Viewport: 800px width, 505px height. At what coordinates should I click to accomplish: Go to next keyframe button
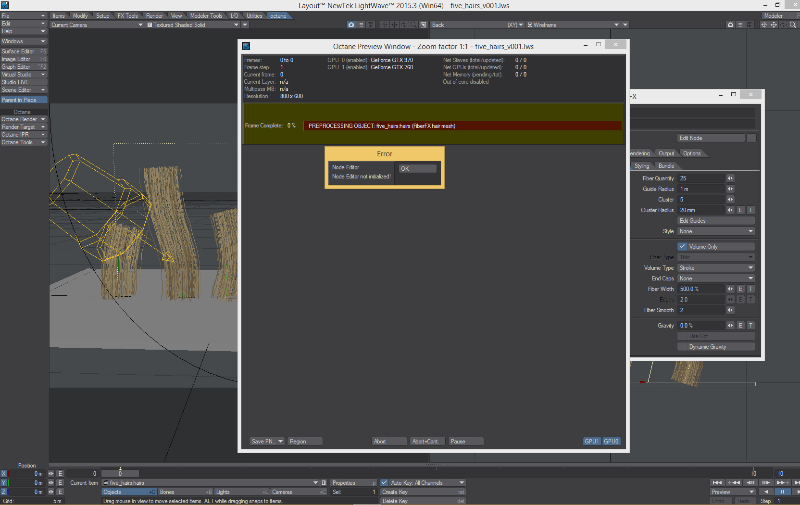(782, 483)
